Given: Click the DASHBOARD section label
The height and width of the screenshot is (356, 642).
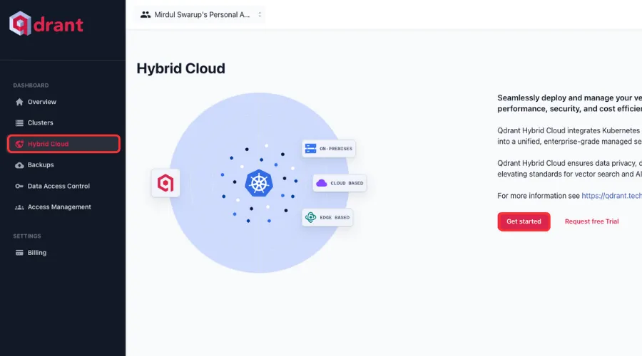Looking at the screenshot, I should pyautogui.click(x=31, y=85).
